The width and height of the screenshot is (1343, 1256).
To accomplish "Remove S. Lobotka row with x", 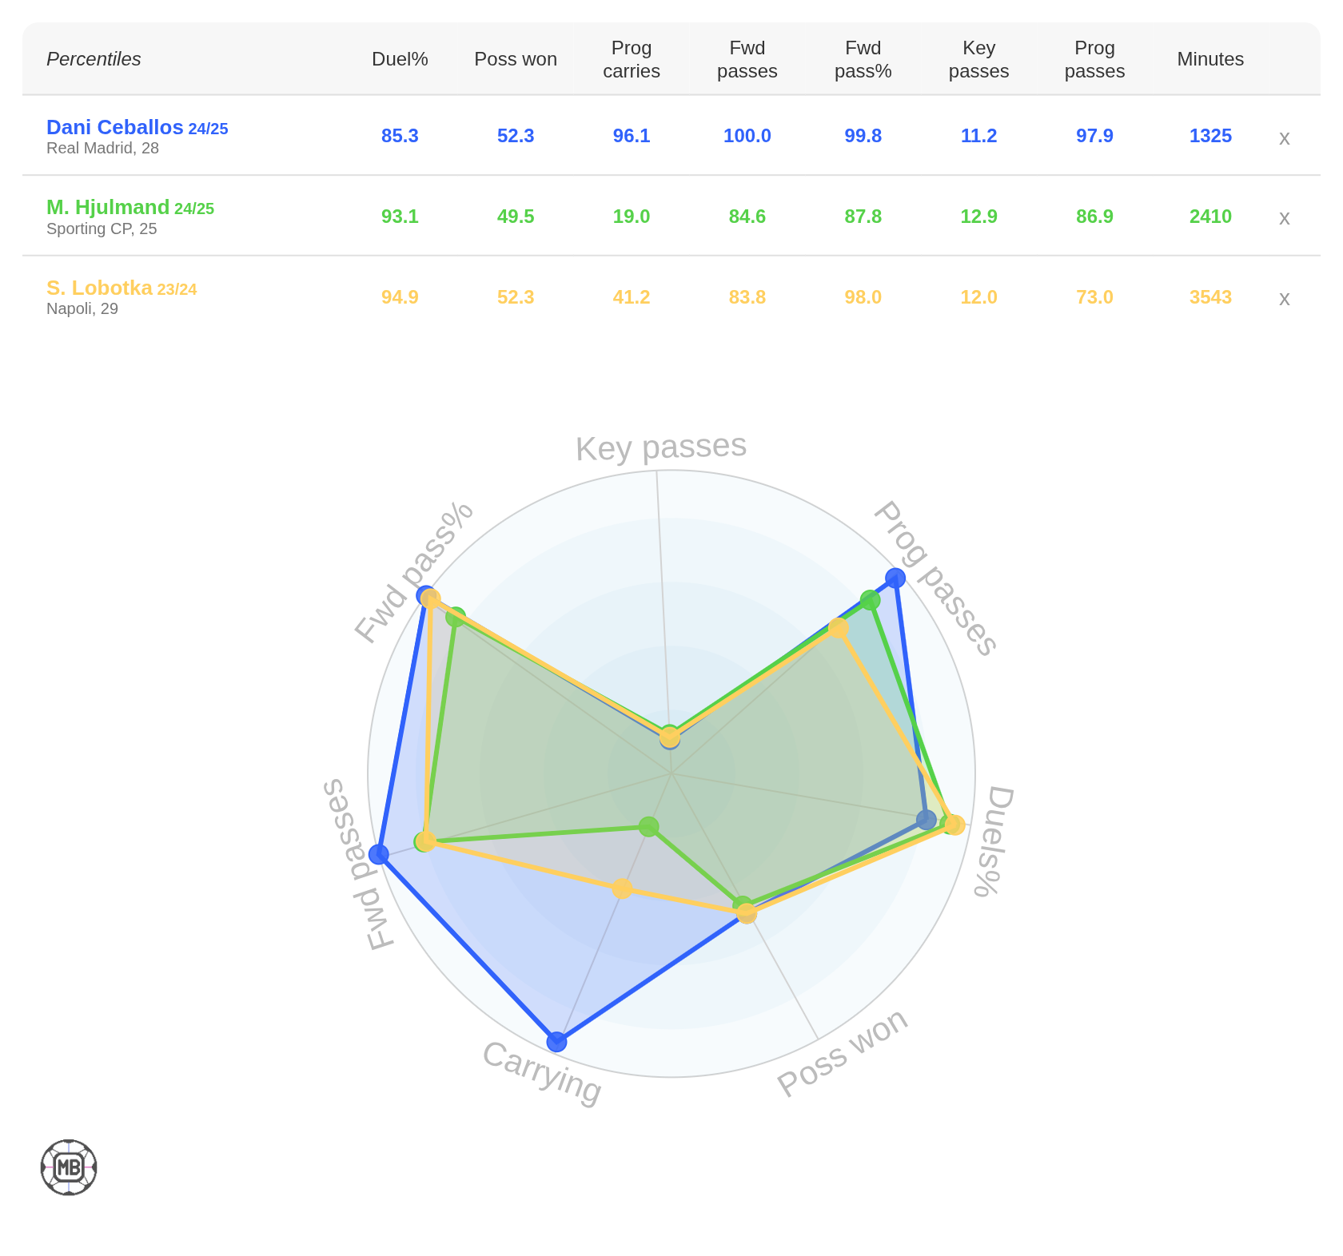I will click(1284, 298).
